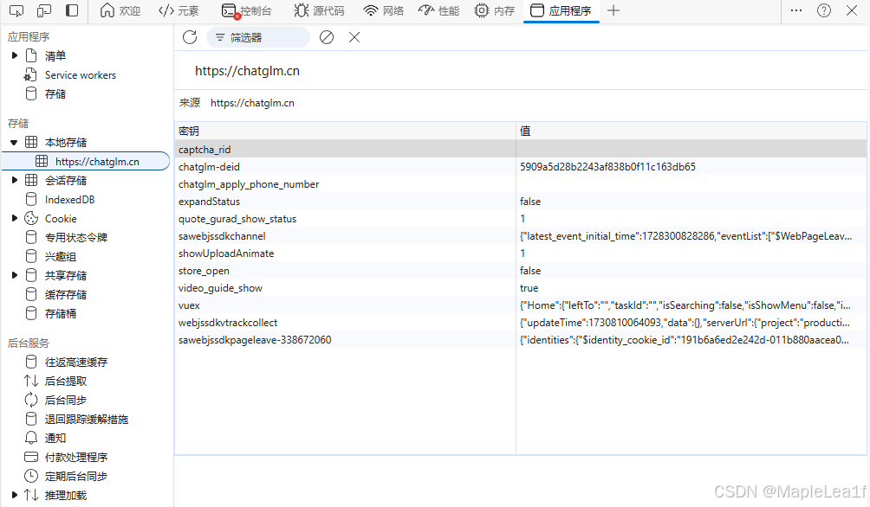Screen dimensions: 870x507
Task: Select 往返高速缓存 item
Action: [76, 362]
